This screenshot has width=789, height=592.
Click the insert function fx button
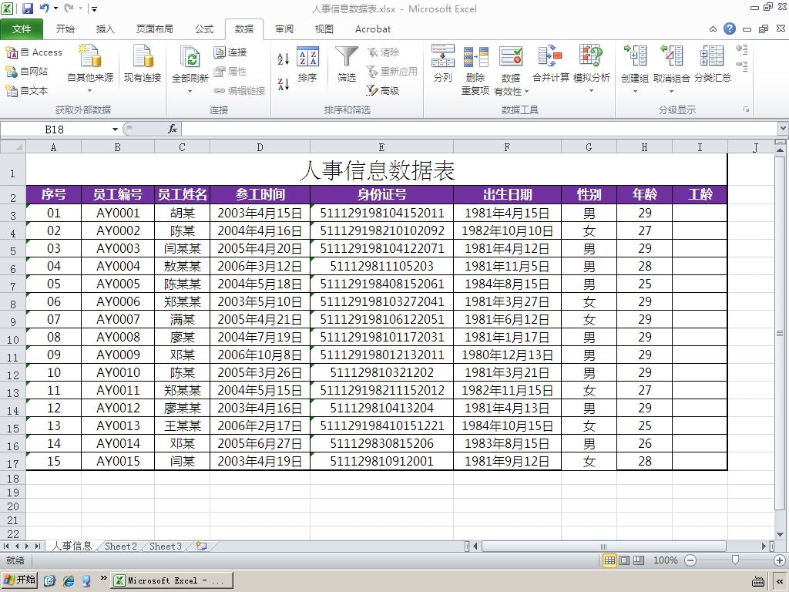pyautogui.click(x=173, y=129)
